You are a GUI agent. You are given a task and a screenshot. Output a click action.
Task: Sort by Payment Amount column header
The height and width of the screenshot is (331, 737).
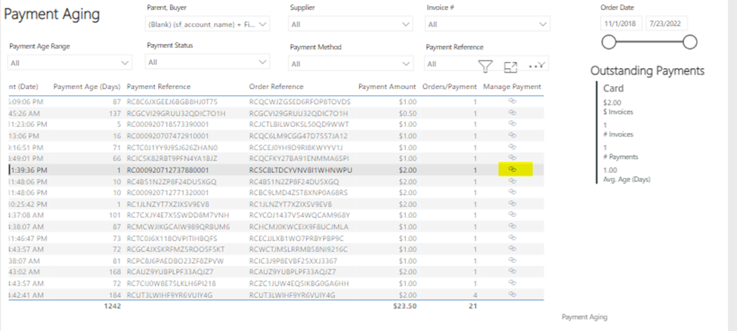point(386,86)
